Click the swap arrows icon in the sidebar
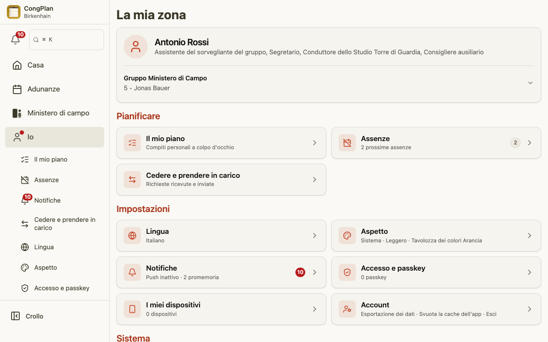 click(x=25, y=224)
